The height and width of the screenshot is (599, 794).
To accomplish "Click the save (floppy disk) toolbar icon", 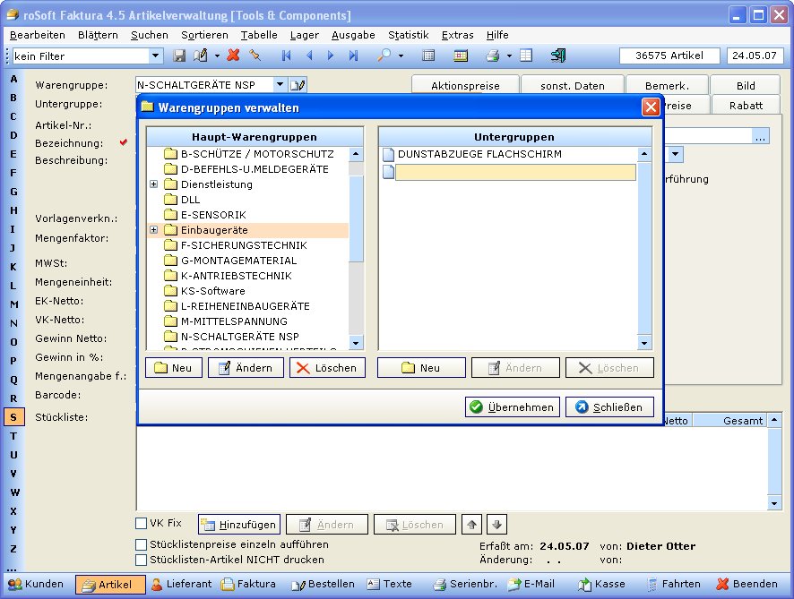I will (179, 56).
